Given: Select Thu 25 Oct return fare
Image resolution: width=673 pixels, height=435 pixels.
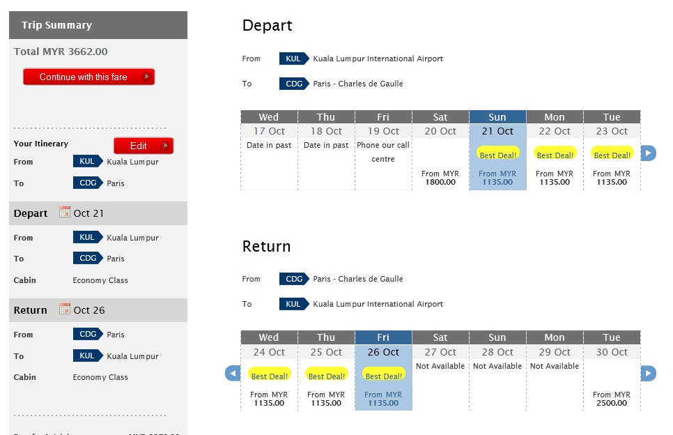Looking at the screenshot, I should (326, 398).
